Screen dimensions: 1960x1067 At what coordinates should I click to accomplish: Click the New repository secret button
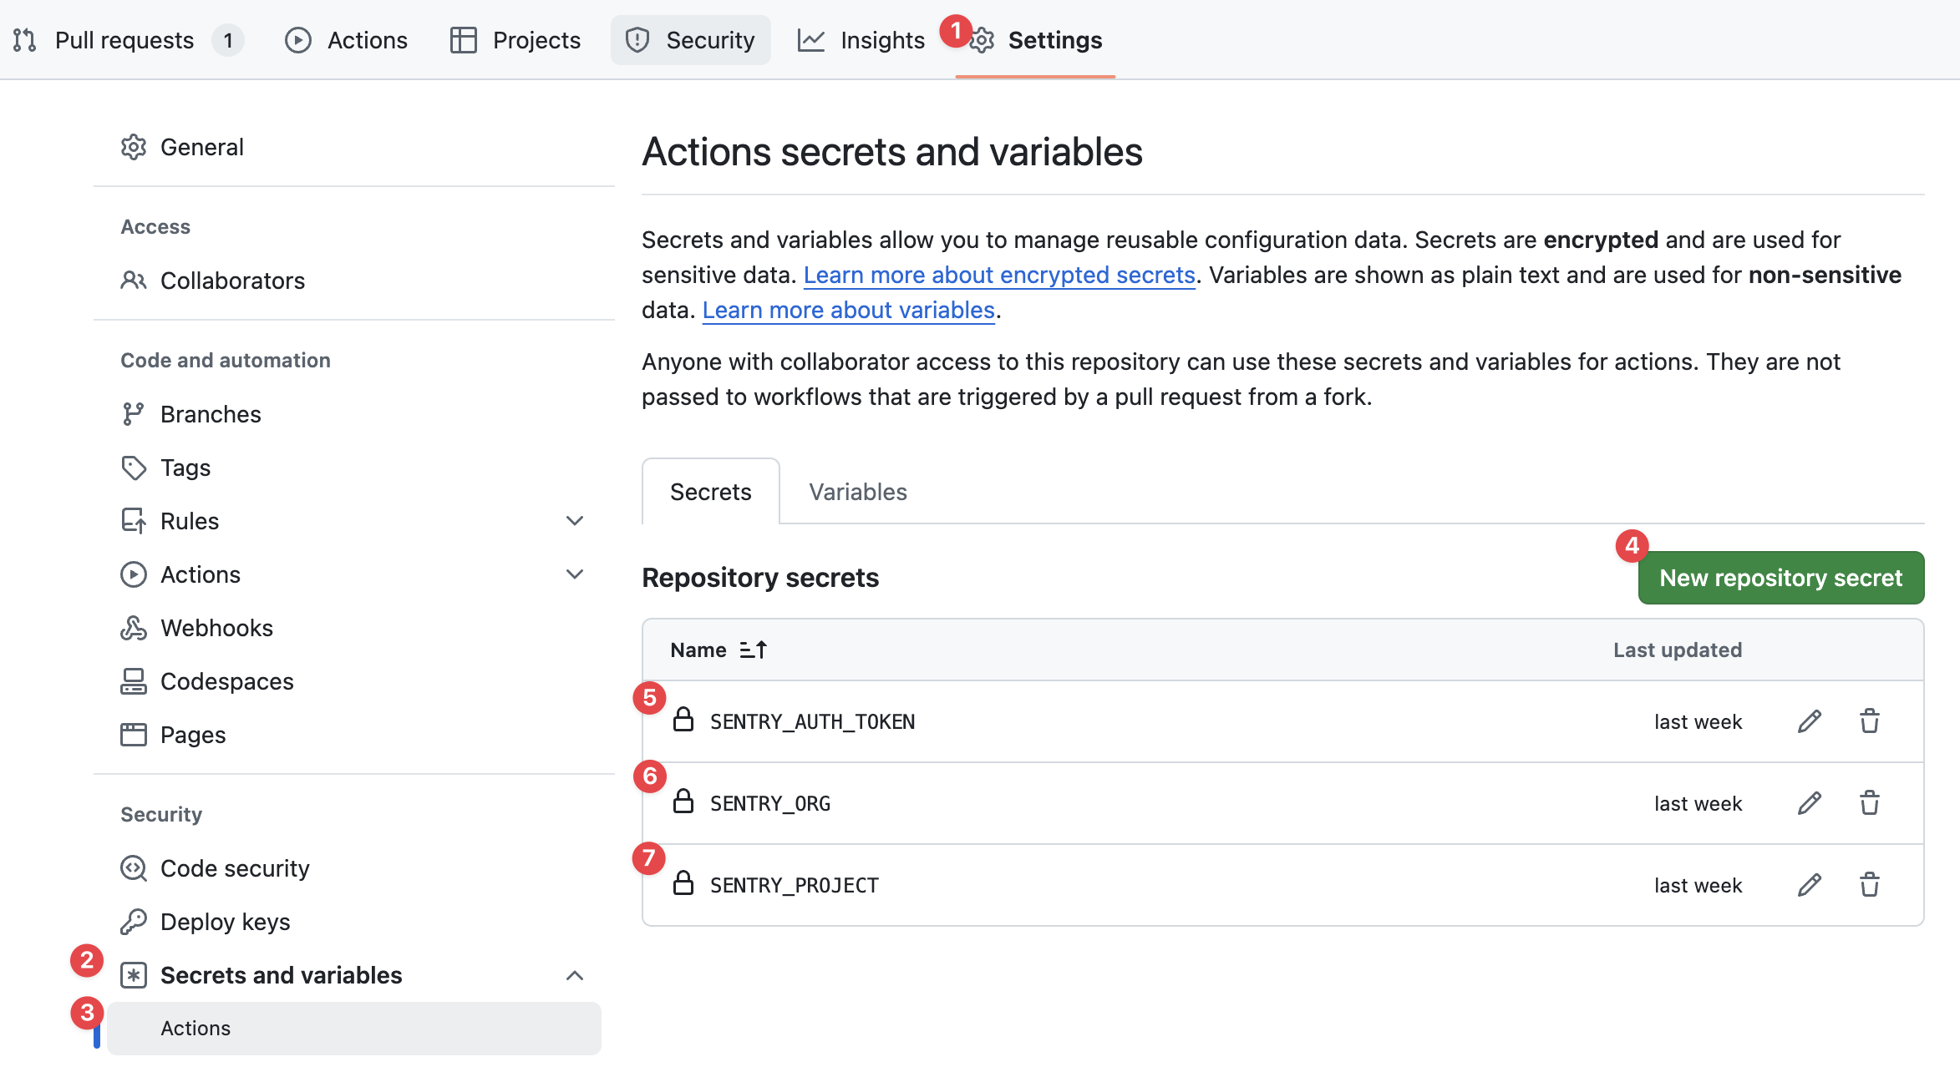[1780, 577]
